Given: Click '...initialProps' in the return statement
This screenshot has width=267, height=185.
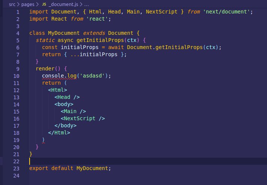Looking at the screenshot, I should (x=94, y=54).
